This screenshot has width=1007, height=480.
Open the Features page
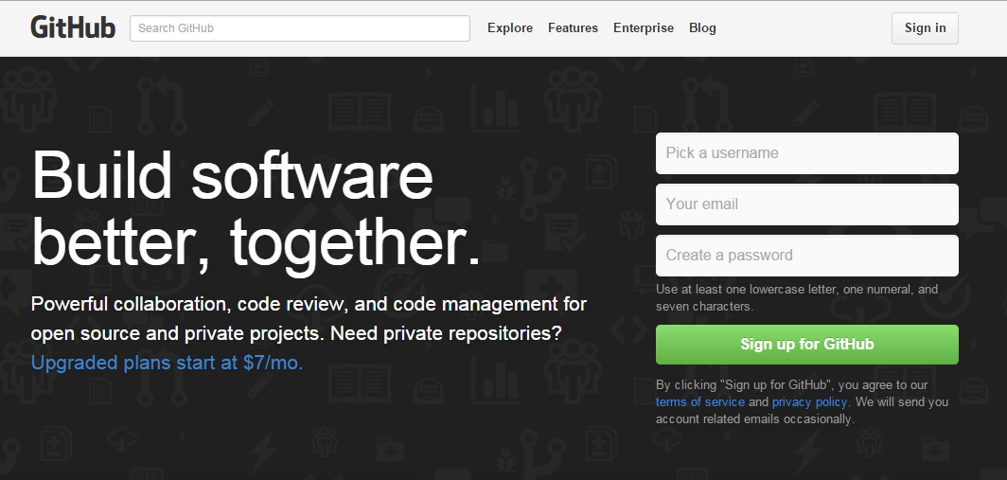573,27
